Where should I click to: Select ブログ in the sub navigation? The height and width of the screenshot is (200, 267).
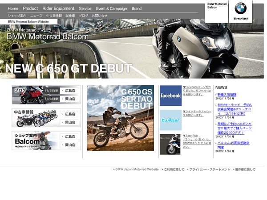[x=84, y=16]
